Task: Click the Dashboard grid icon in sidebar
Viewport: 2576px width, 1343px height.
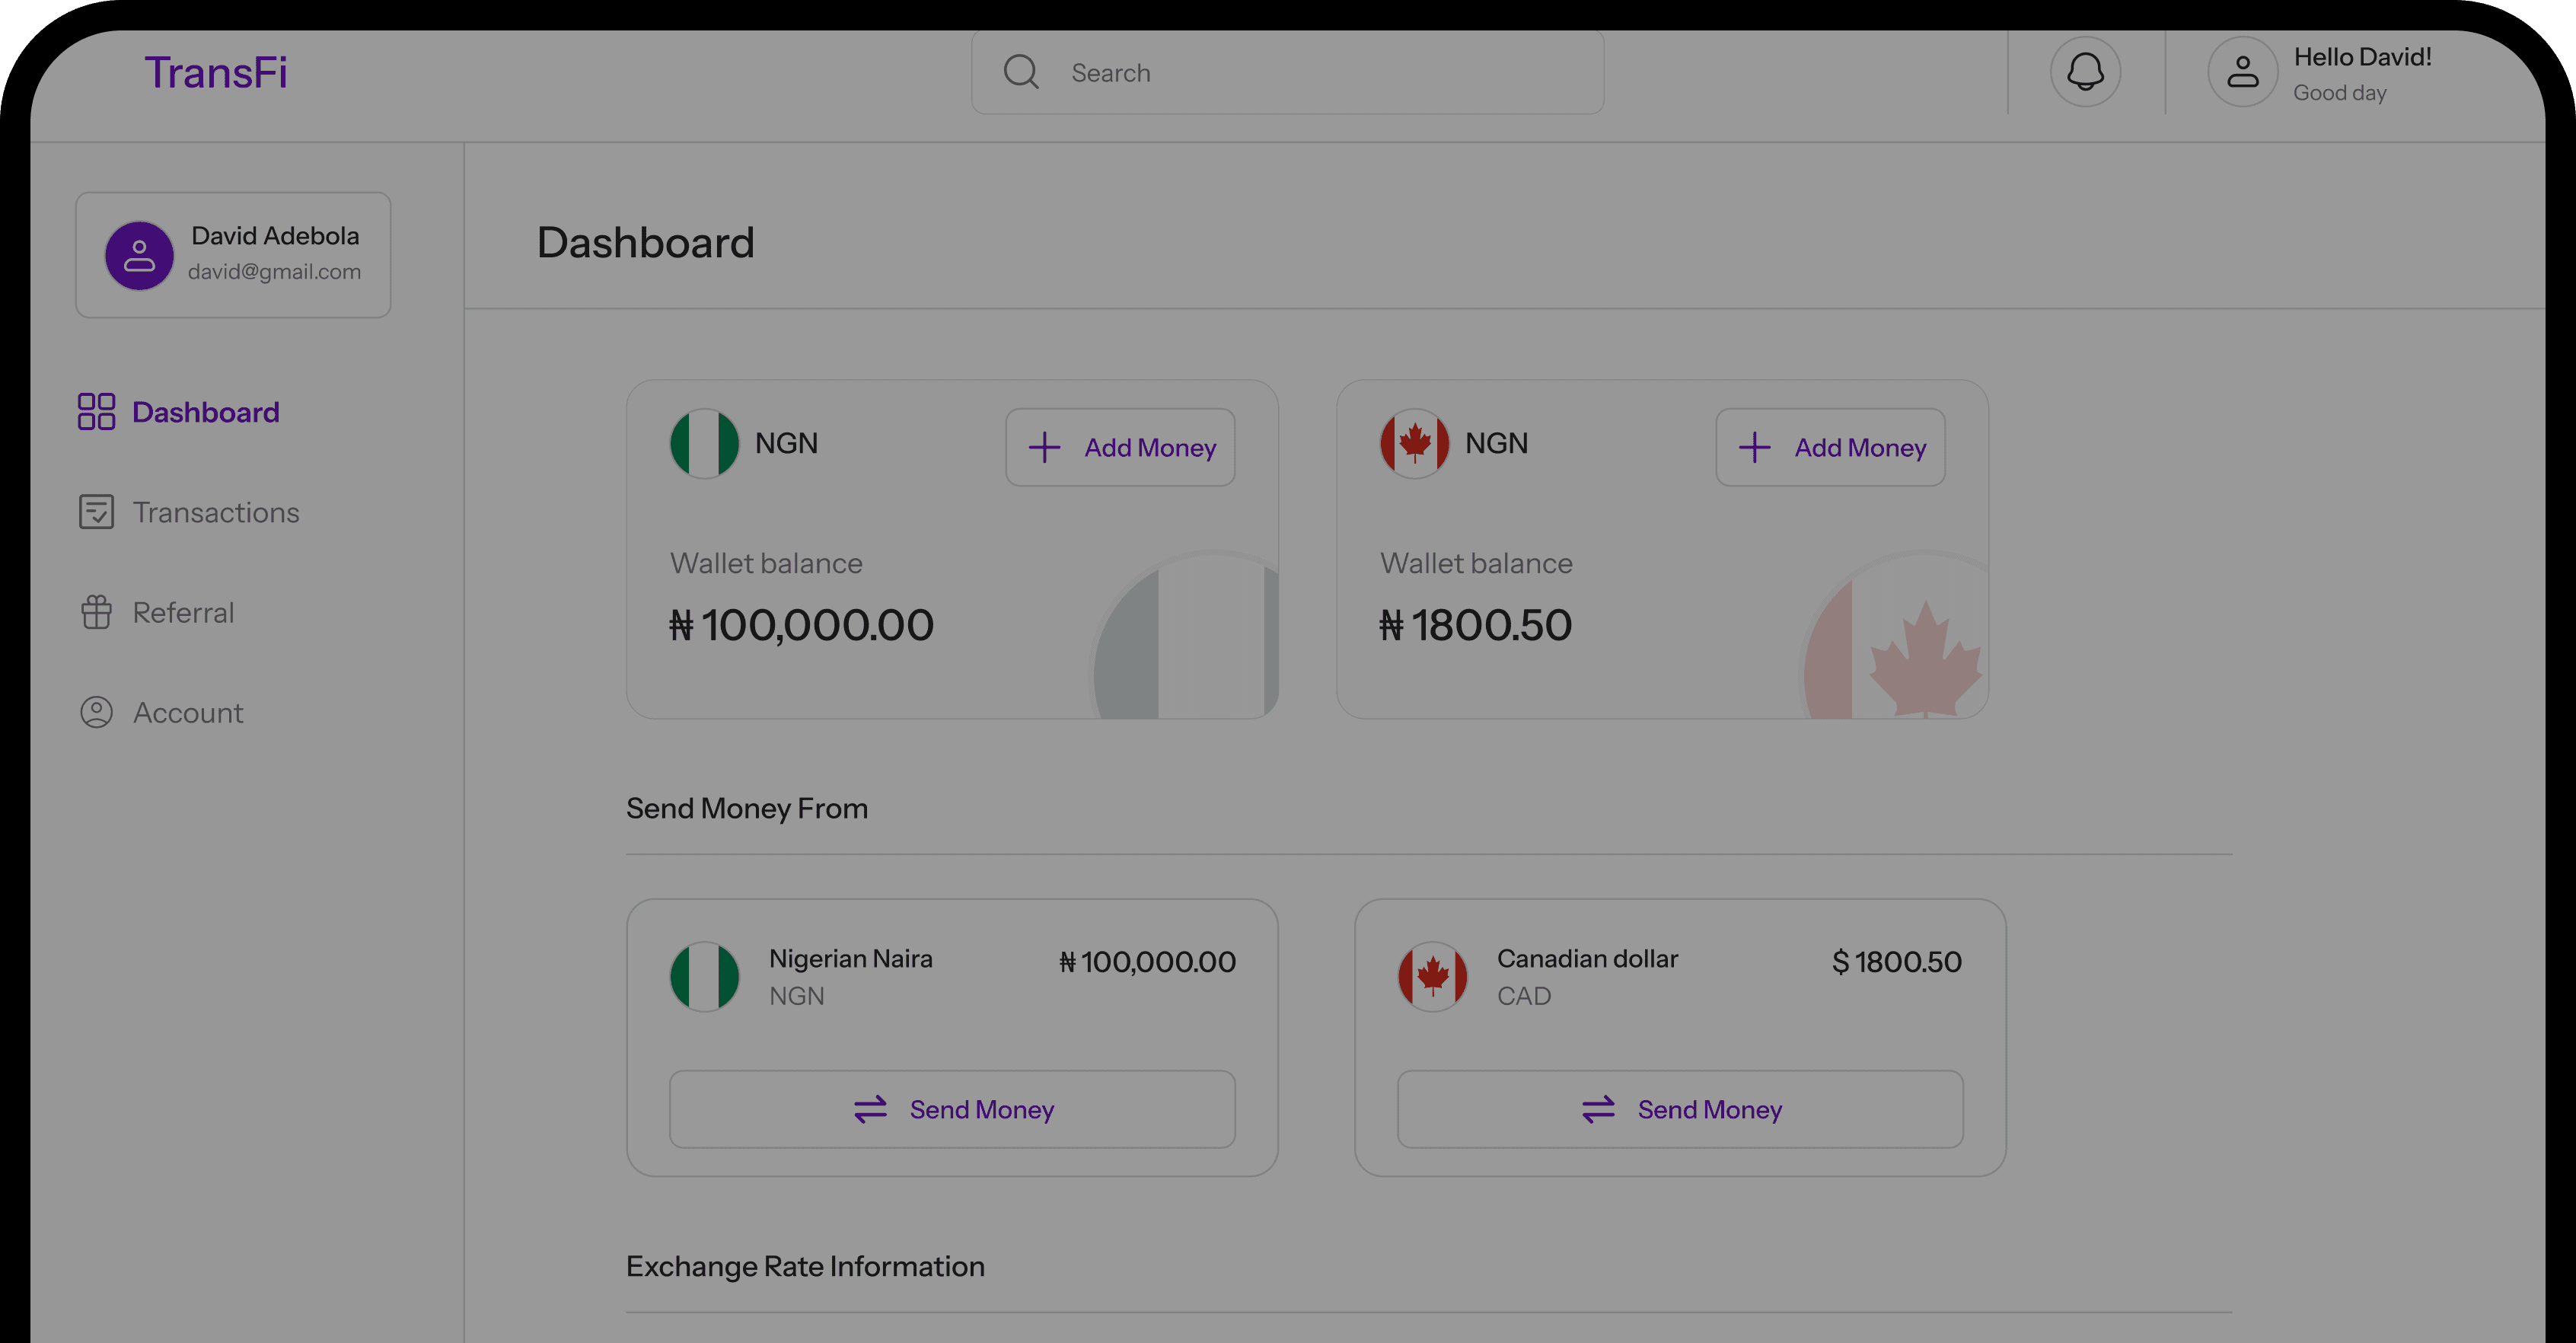Action: 96,411
